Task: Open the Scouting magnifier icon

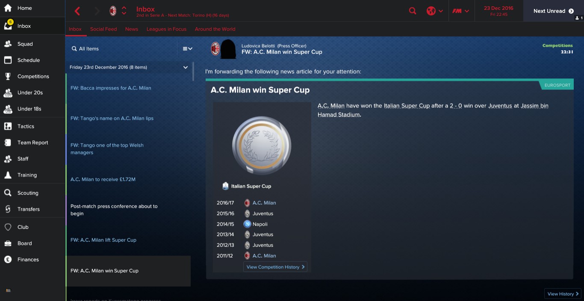Action: pyautogui.click(x=8, y=193)
